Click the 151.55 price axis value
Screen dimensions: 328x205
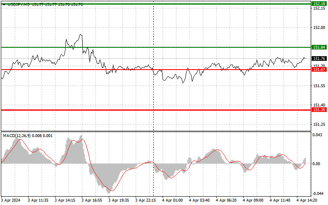click(x=319, y=86)
